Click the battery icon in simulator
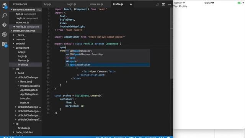The height and width of the screenshot is (138, 245). [x=240, y=3]
